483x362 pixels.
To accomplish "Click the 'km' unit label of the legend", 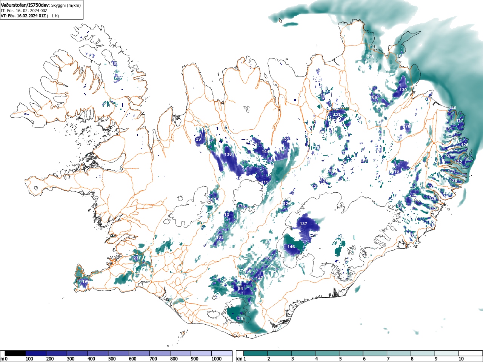I will tap(239, 359).
